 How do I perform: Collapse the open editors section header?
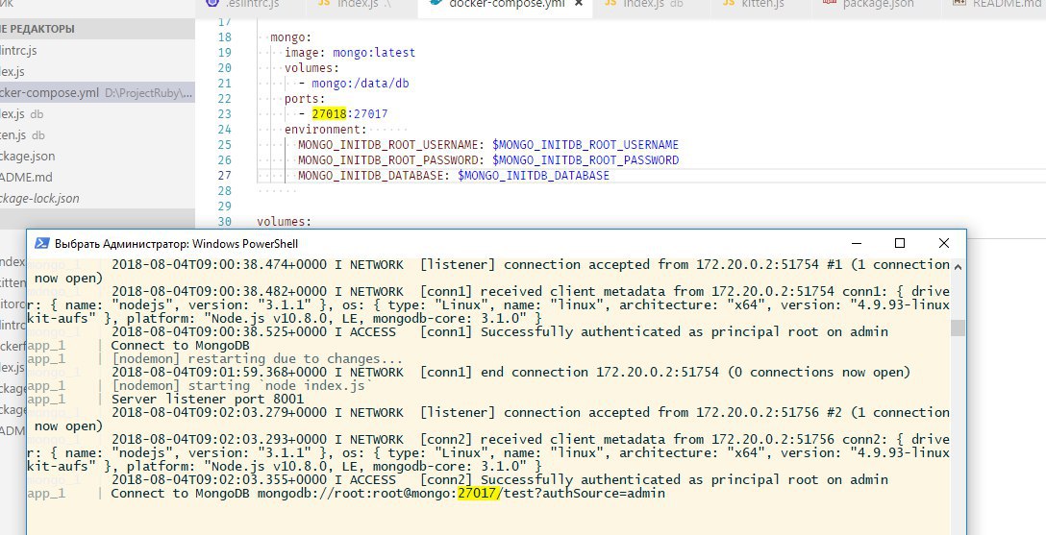[97, 29]
